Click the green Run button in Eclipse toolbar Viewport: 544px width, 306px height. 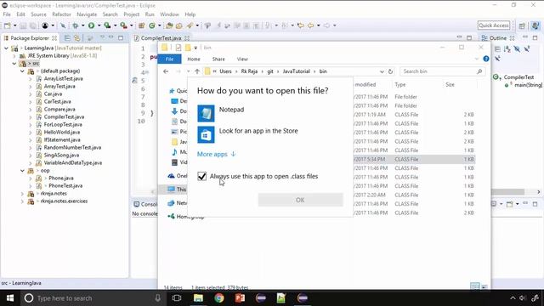click(x=91, y=25)
